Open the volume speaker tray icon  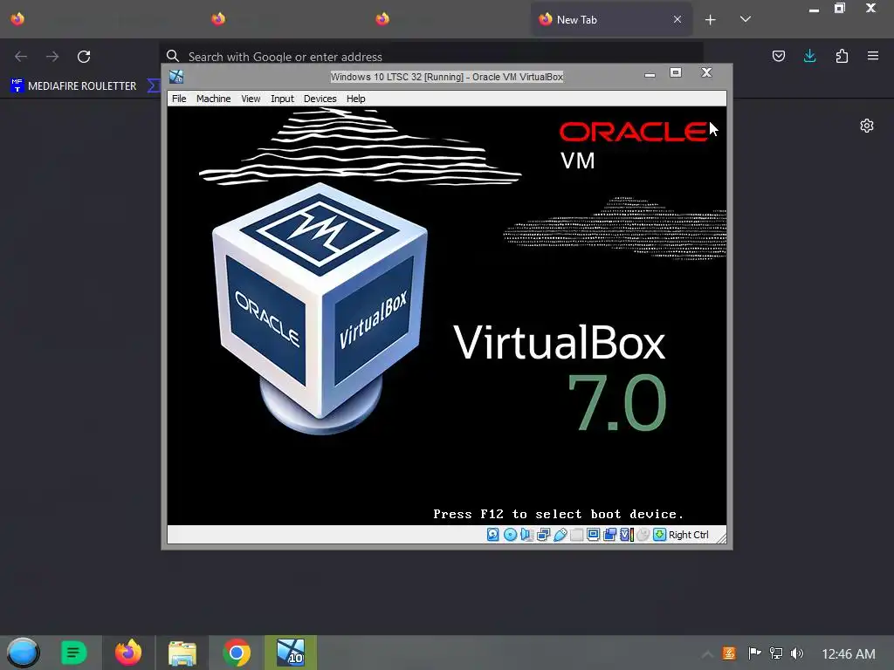[x=796, y=653]
